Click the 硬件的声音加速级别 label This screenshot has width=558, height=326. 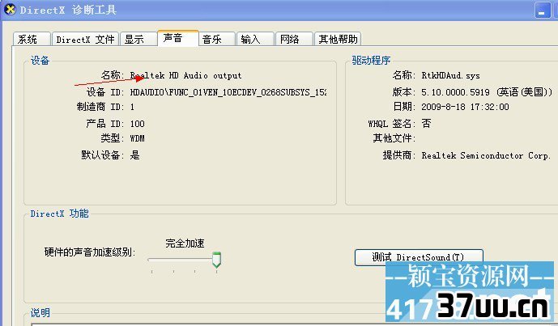tap(90, 252)
